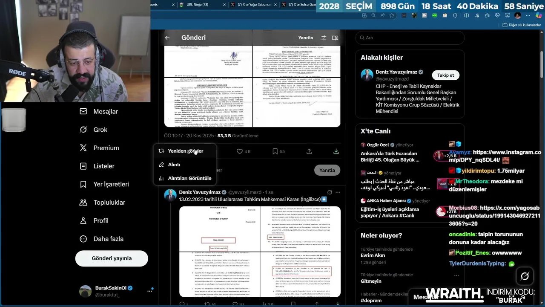The height and width of the screenshot is (307, 545).
Task: Open the 83,3 B Görüntüleme view count
Action: pos(238,136)
